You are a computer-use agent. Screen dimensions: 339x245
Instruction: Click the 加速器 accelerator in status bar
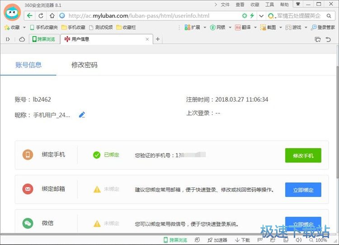(x=217, y=240)
